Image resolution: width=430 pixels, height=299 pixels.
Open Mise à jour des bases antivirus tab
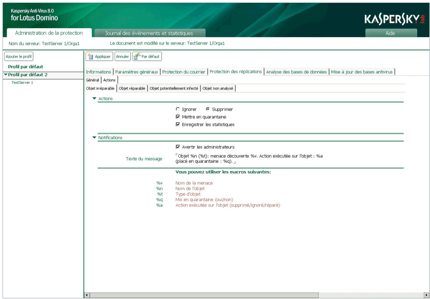click(362, 72)
